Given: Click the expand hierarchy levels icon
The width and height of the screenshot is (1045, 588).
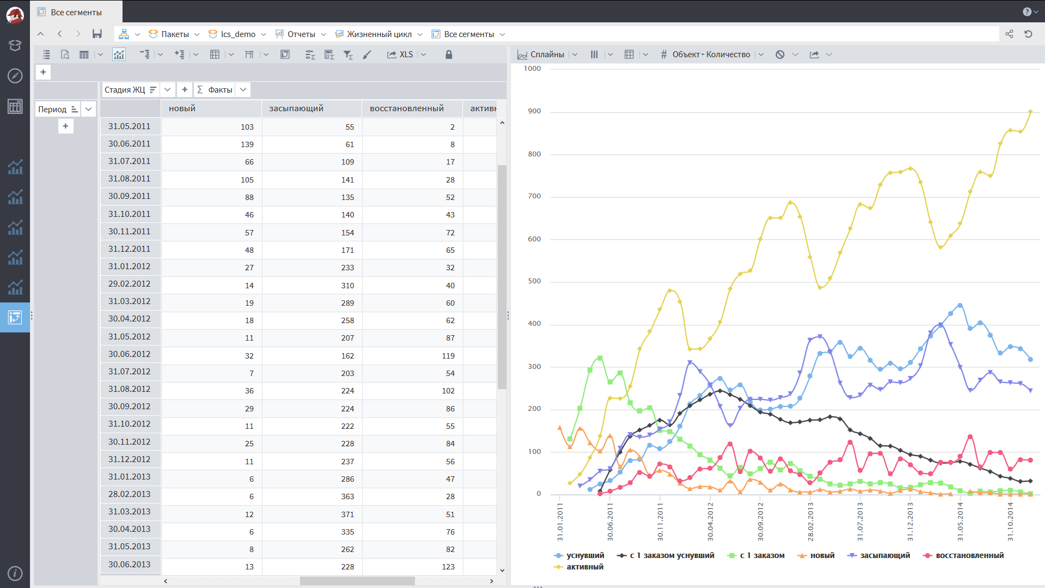Looking at the screenshot, I should (x=179, y=54).
